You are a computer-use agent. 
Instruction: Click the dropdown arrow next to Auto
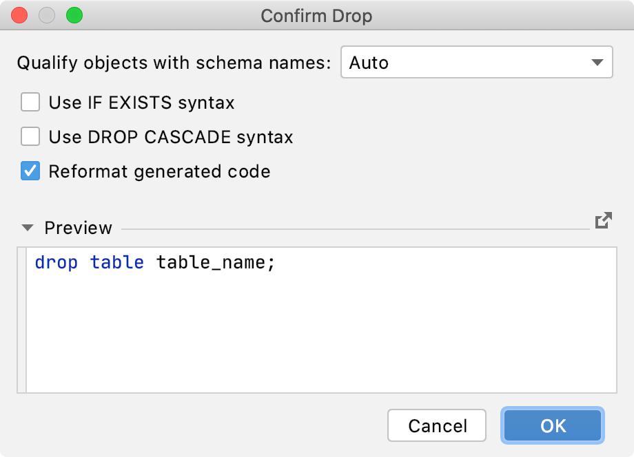(598, 62)
